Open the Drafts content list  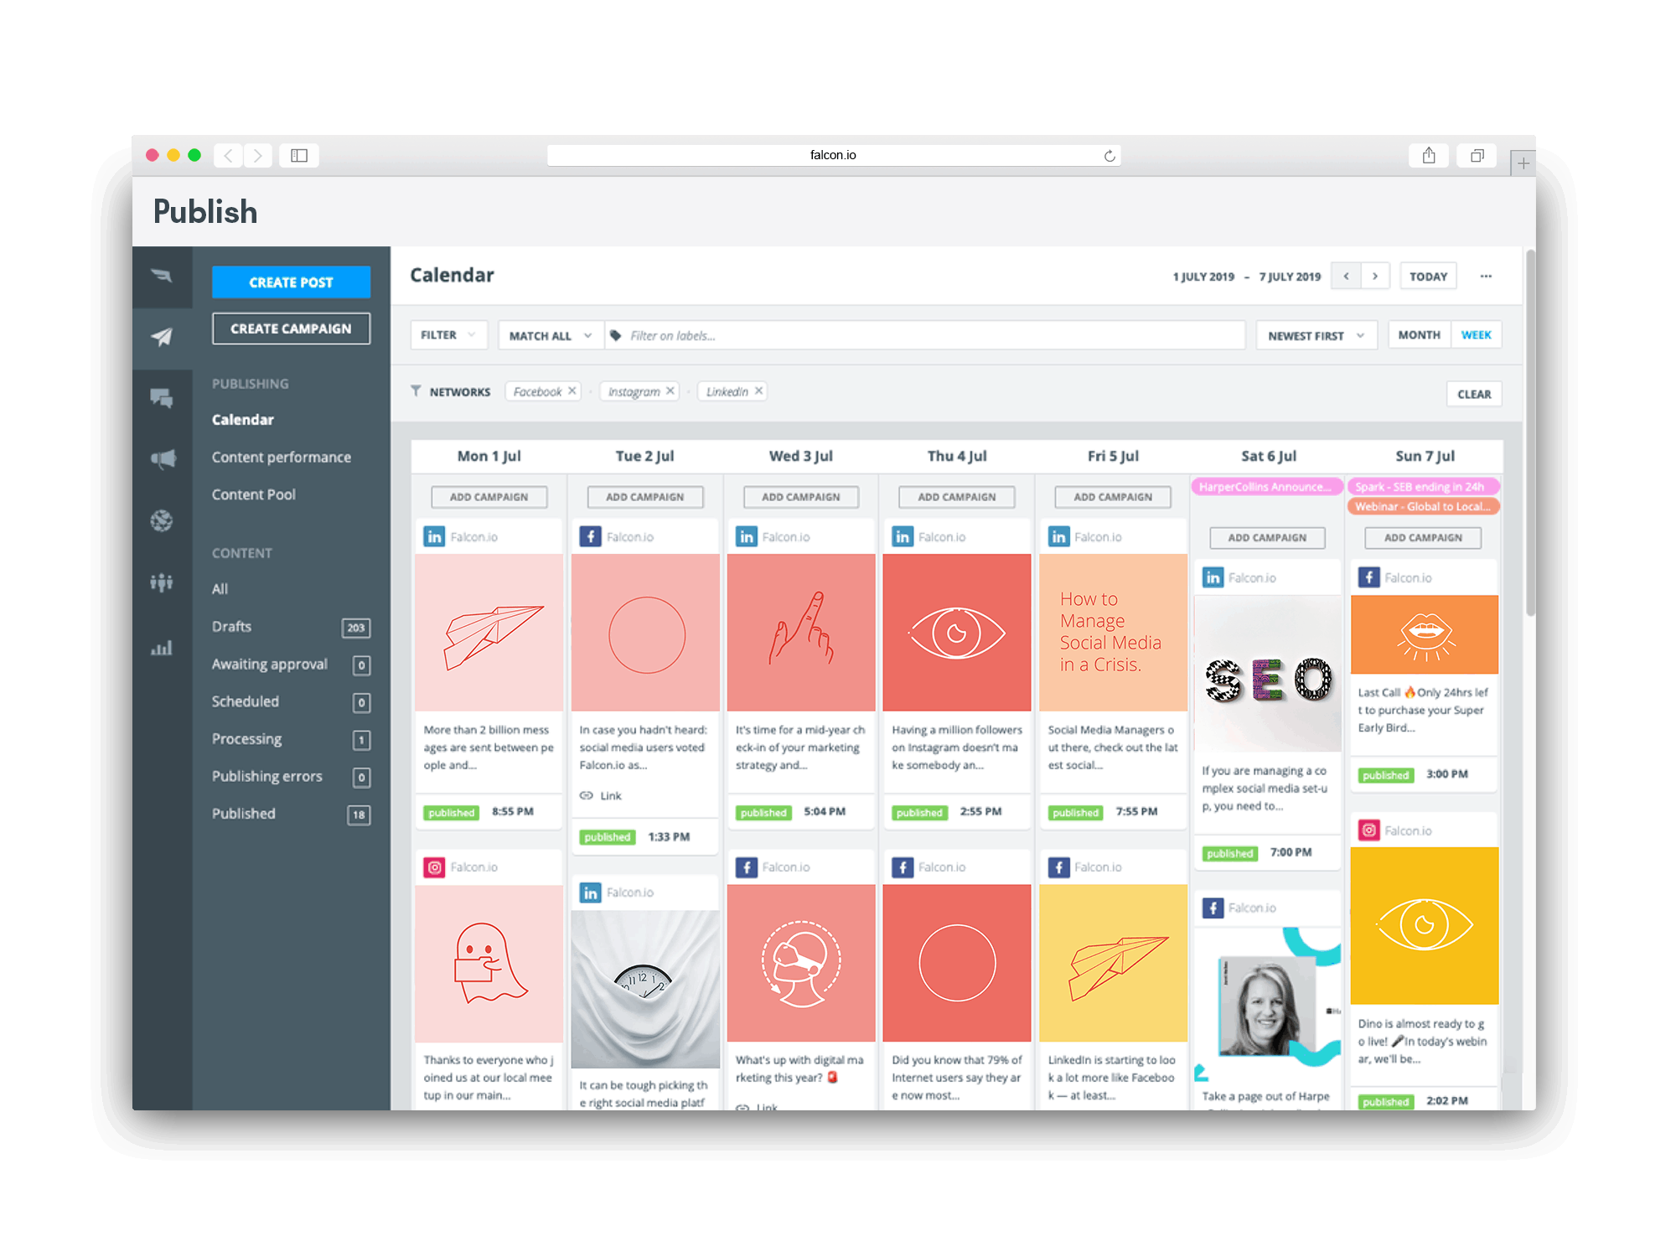click(231, 627)
